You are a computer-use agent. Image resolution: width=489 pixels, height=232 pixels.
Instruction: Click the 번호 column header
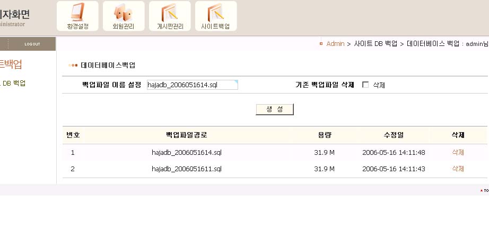pyautogui.click(x=73, y=135)
